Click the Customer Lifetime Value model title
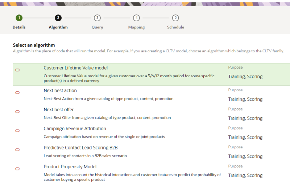The image size is (290, 187). [x=75, y=68]
